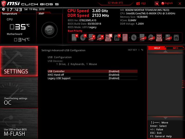The height and width of the screenshot is (139, 185).
Task: Click the 17:43 system time
Action: 14,10
